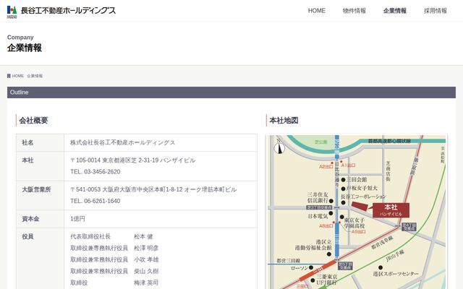The image size is (463, 289).
Task: Click the 資本金 table label
Action: point(30,219)
